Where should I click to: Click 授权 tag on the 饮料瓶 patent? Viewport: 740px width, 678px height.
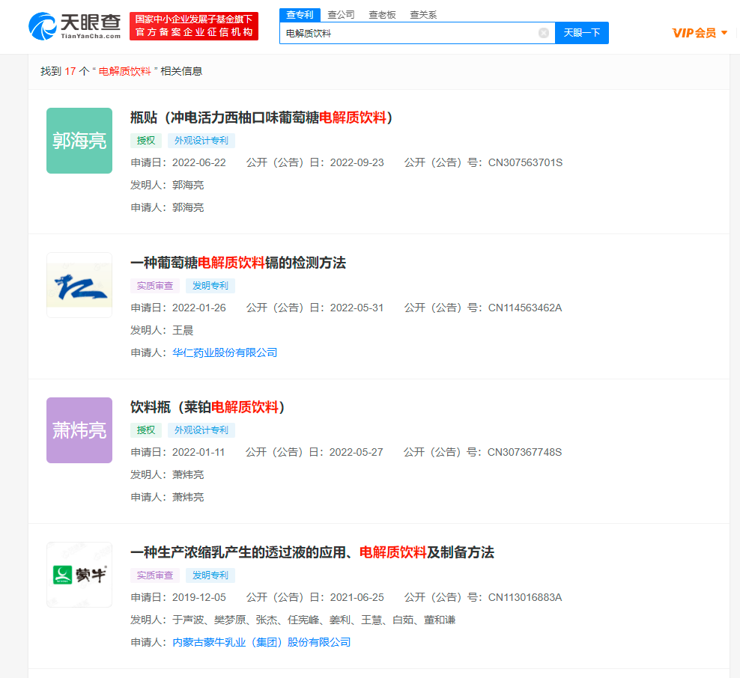click(x=146, y=430)
